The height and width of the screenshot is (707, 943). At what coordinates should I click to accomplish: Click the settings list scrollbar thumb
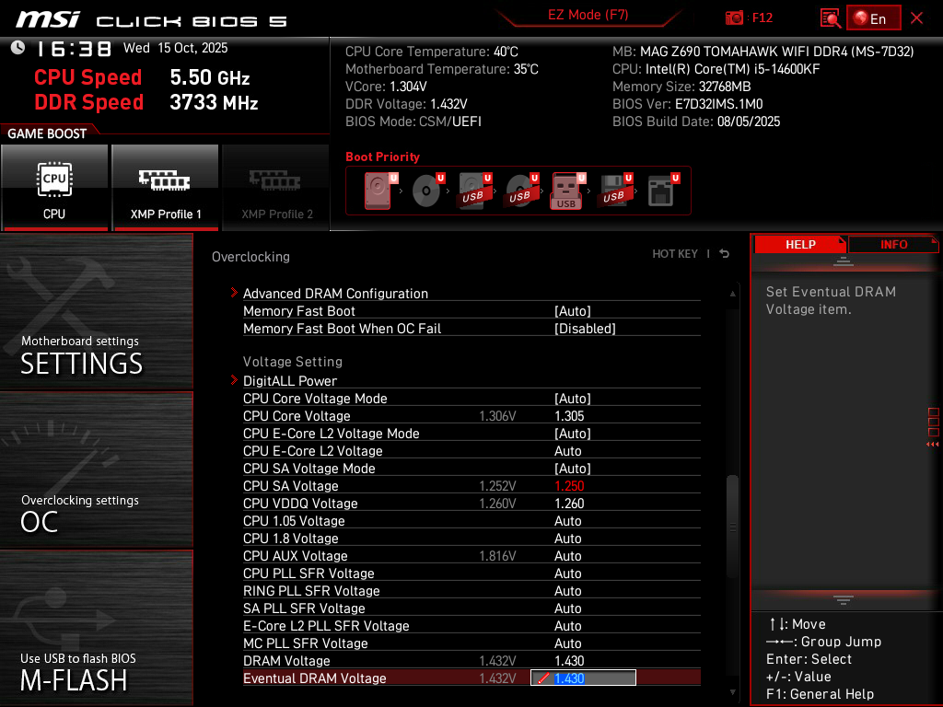click(x=732, y=527)
